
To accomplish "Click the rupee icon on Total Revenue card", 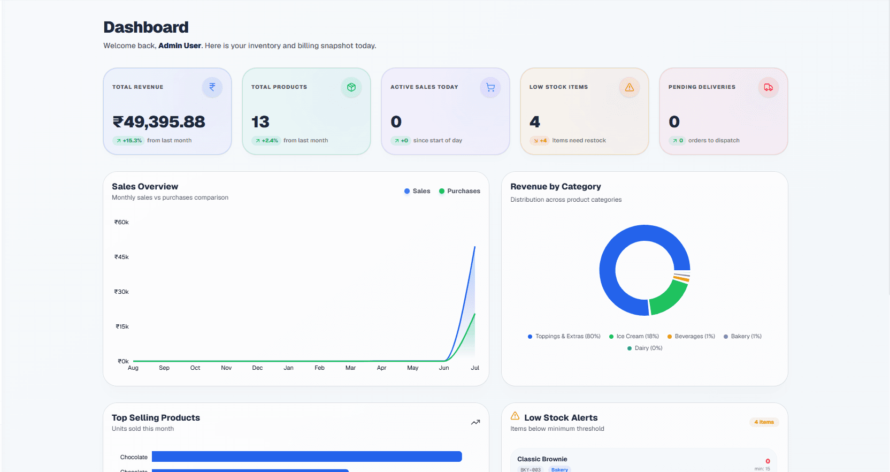I will [212, 87].
